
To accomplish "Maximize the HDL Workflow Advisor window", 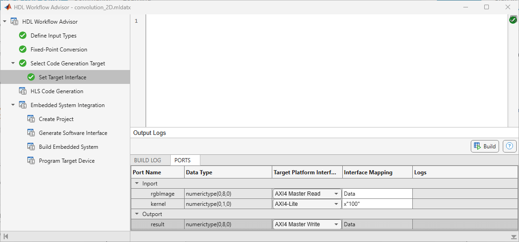I will 486,7.
